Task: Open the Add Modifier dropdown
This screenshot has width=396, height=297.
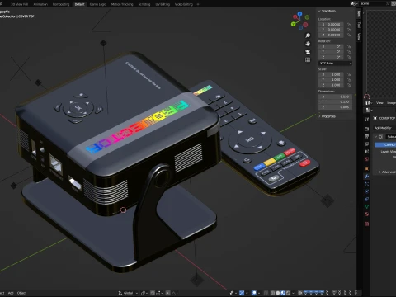Action: pyautogui.click(x=384, y=128)
